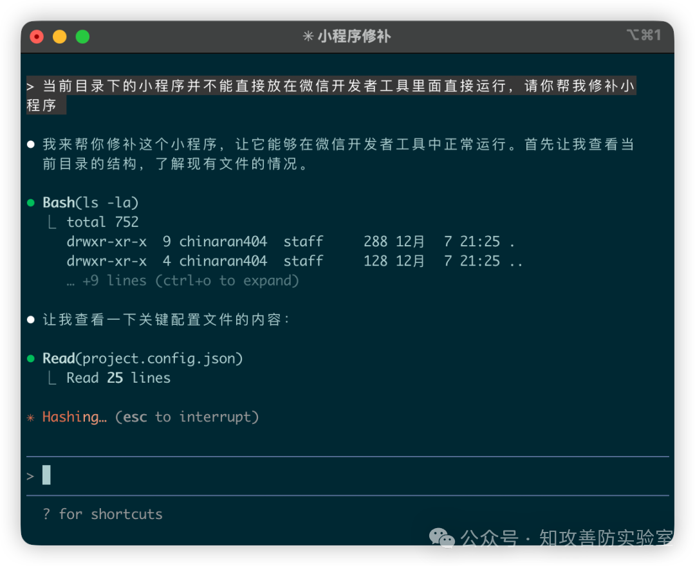Click the Bash(ls -la) command text

(91, 203)
